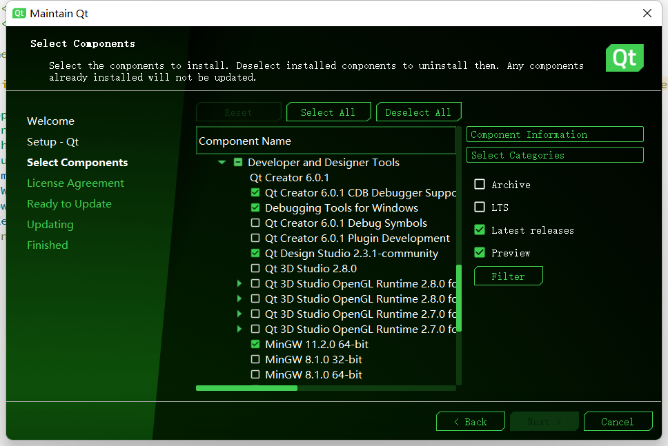Click the Finished sidebar step

pyautogui.click(x=48, y=245)
